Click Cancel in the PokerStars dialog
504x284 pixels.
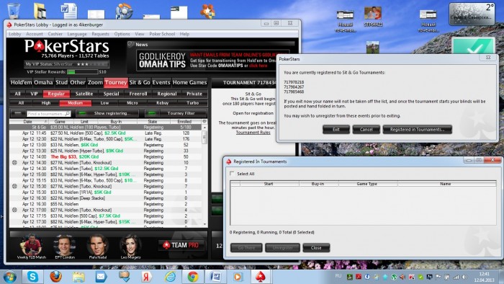pos(366,129)
